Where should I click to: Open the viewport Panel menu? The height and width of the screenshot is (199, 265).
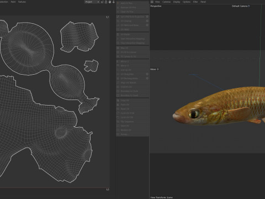[203, 2]
